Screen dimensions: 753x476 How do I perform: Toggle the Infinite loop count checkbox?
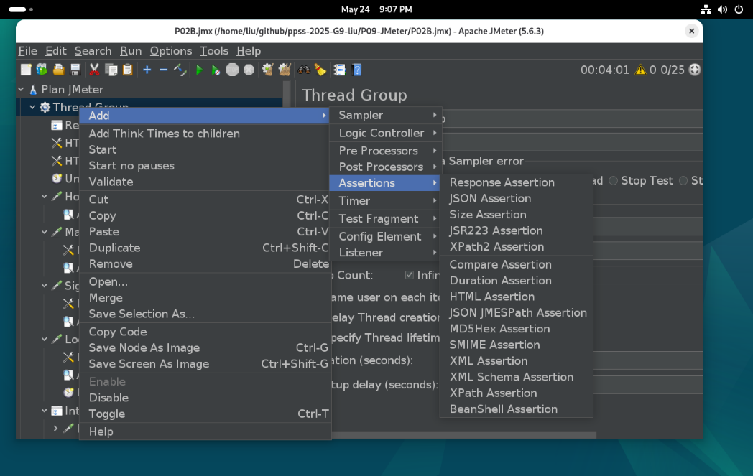[x=409, y=275]
